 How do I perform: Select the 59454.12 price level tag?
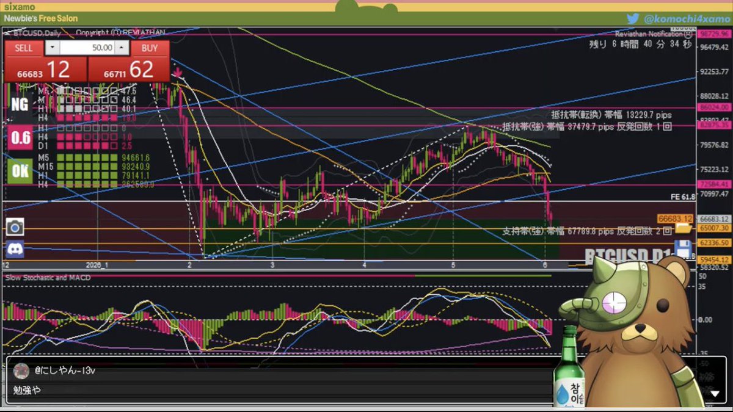tap(713, 259)
